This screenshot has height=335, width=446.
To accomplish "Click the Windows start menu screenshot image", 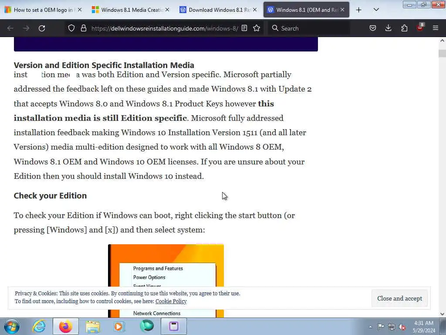I will (x=166, y=280).
